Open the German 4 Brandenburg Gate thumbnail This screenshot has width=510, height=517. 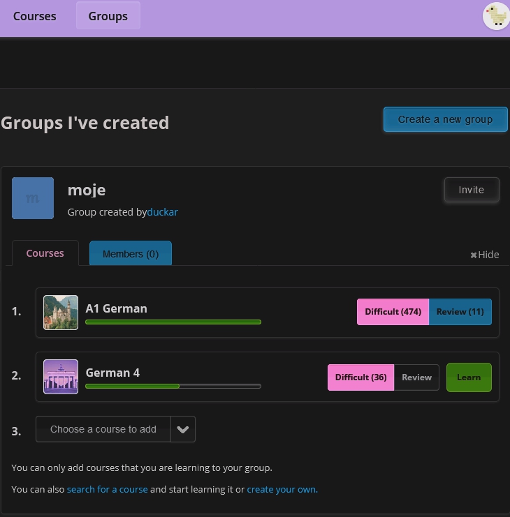61,377
